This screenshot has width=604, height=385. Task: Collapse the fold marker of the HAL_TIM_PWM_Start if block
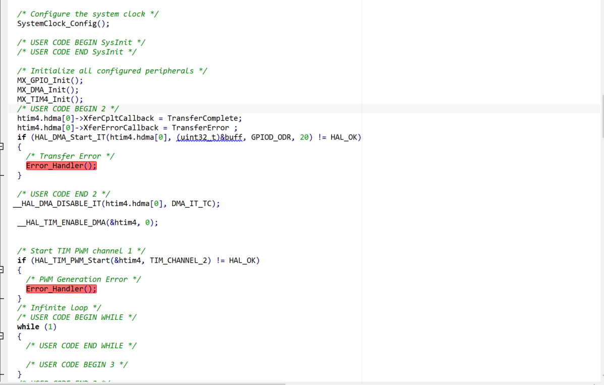pos(1,270)
